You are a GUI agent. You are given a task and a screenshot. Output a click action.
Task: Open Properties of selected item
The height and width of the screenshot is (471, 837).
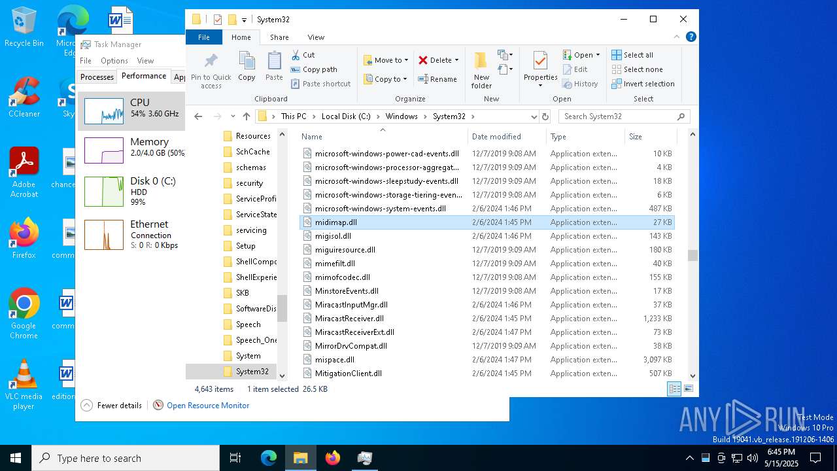(x=540, y=69)
